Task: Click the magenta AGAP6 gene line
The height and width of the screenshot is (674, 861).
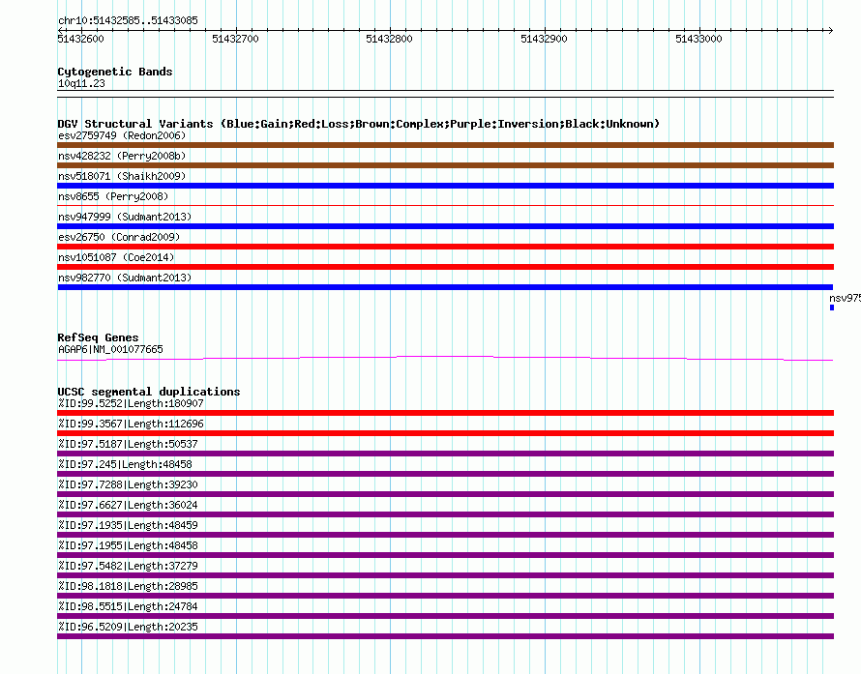Action: (445, 358)
